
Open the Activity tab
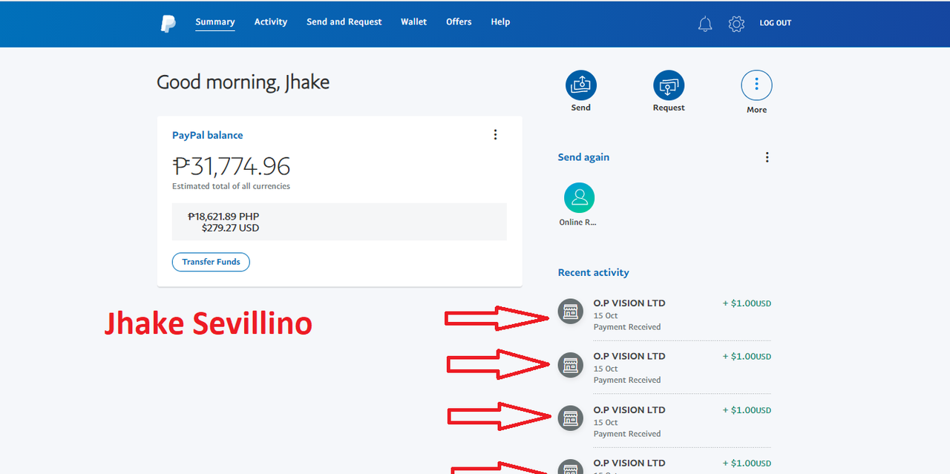[271, 22]
